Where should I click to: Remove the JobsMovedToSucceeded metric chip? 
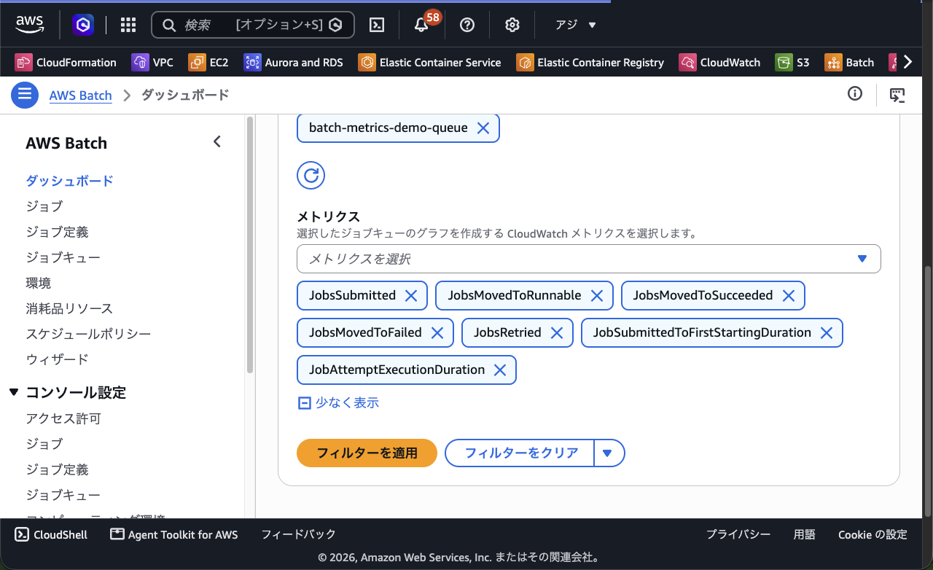pos(788,295)
